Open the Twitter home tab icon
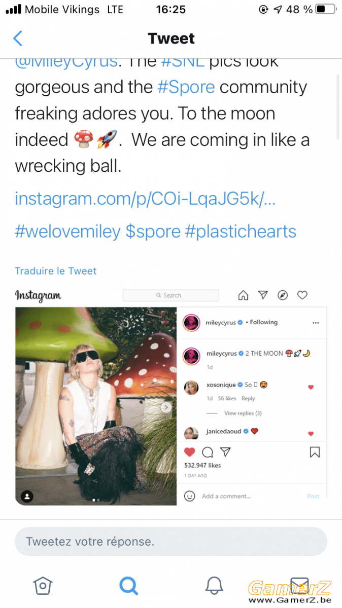Screen dimensions: 342x608 pyautogui.click(x=43, y=586)
